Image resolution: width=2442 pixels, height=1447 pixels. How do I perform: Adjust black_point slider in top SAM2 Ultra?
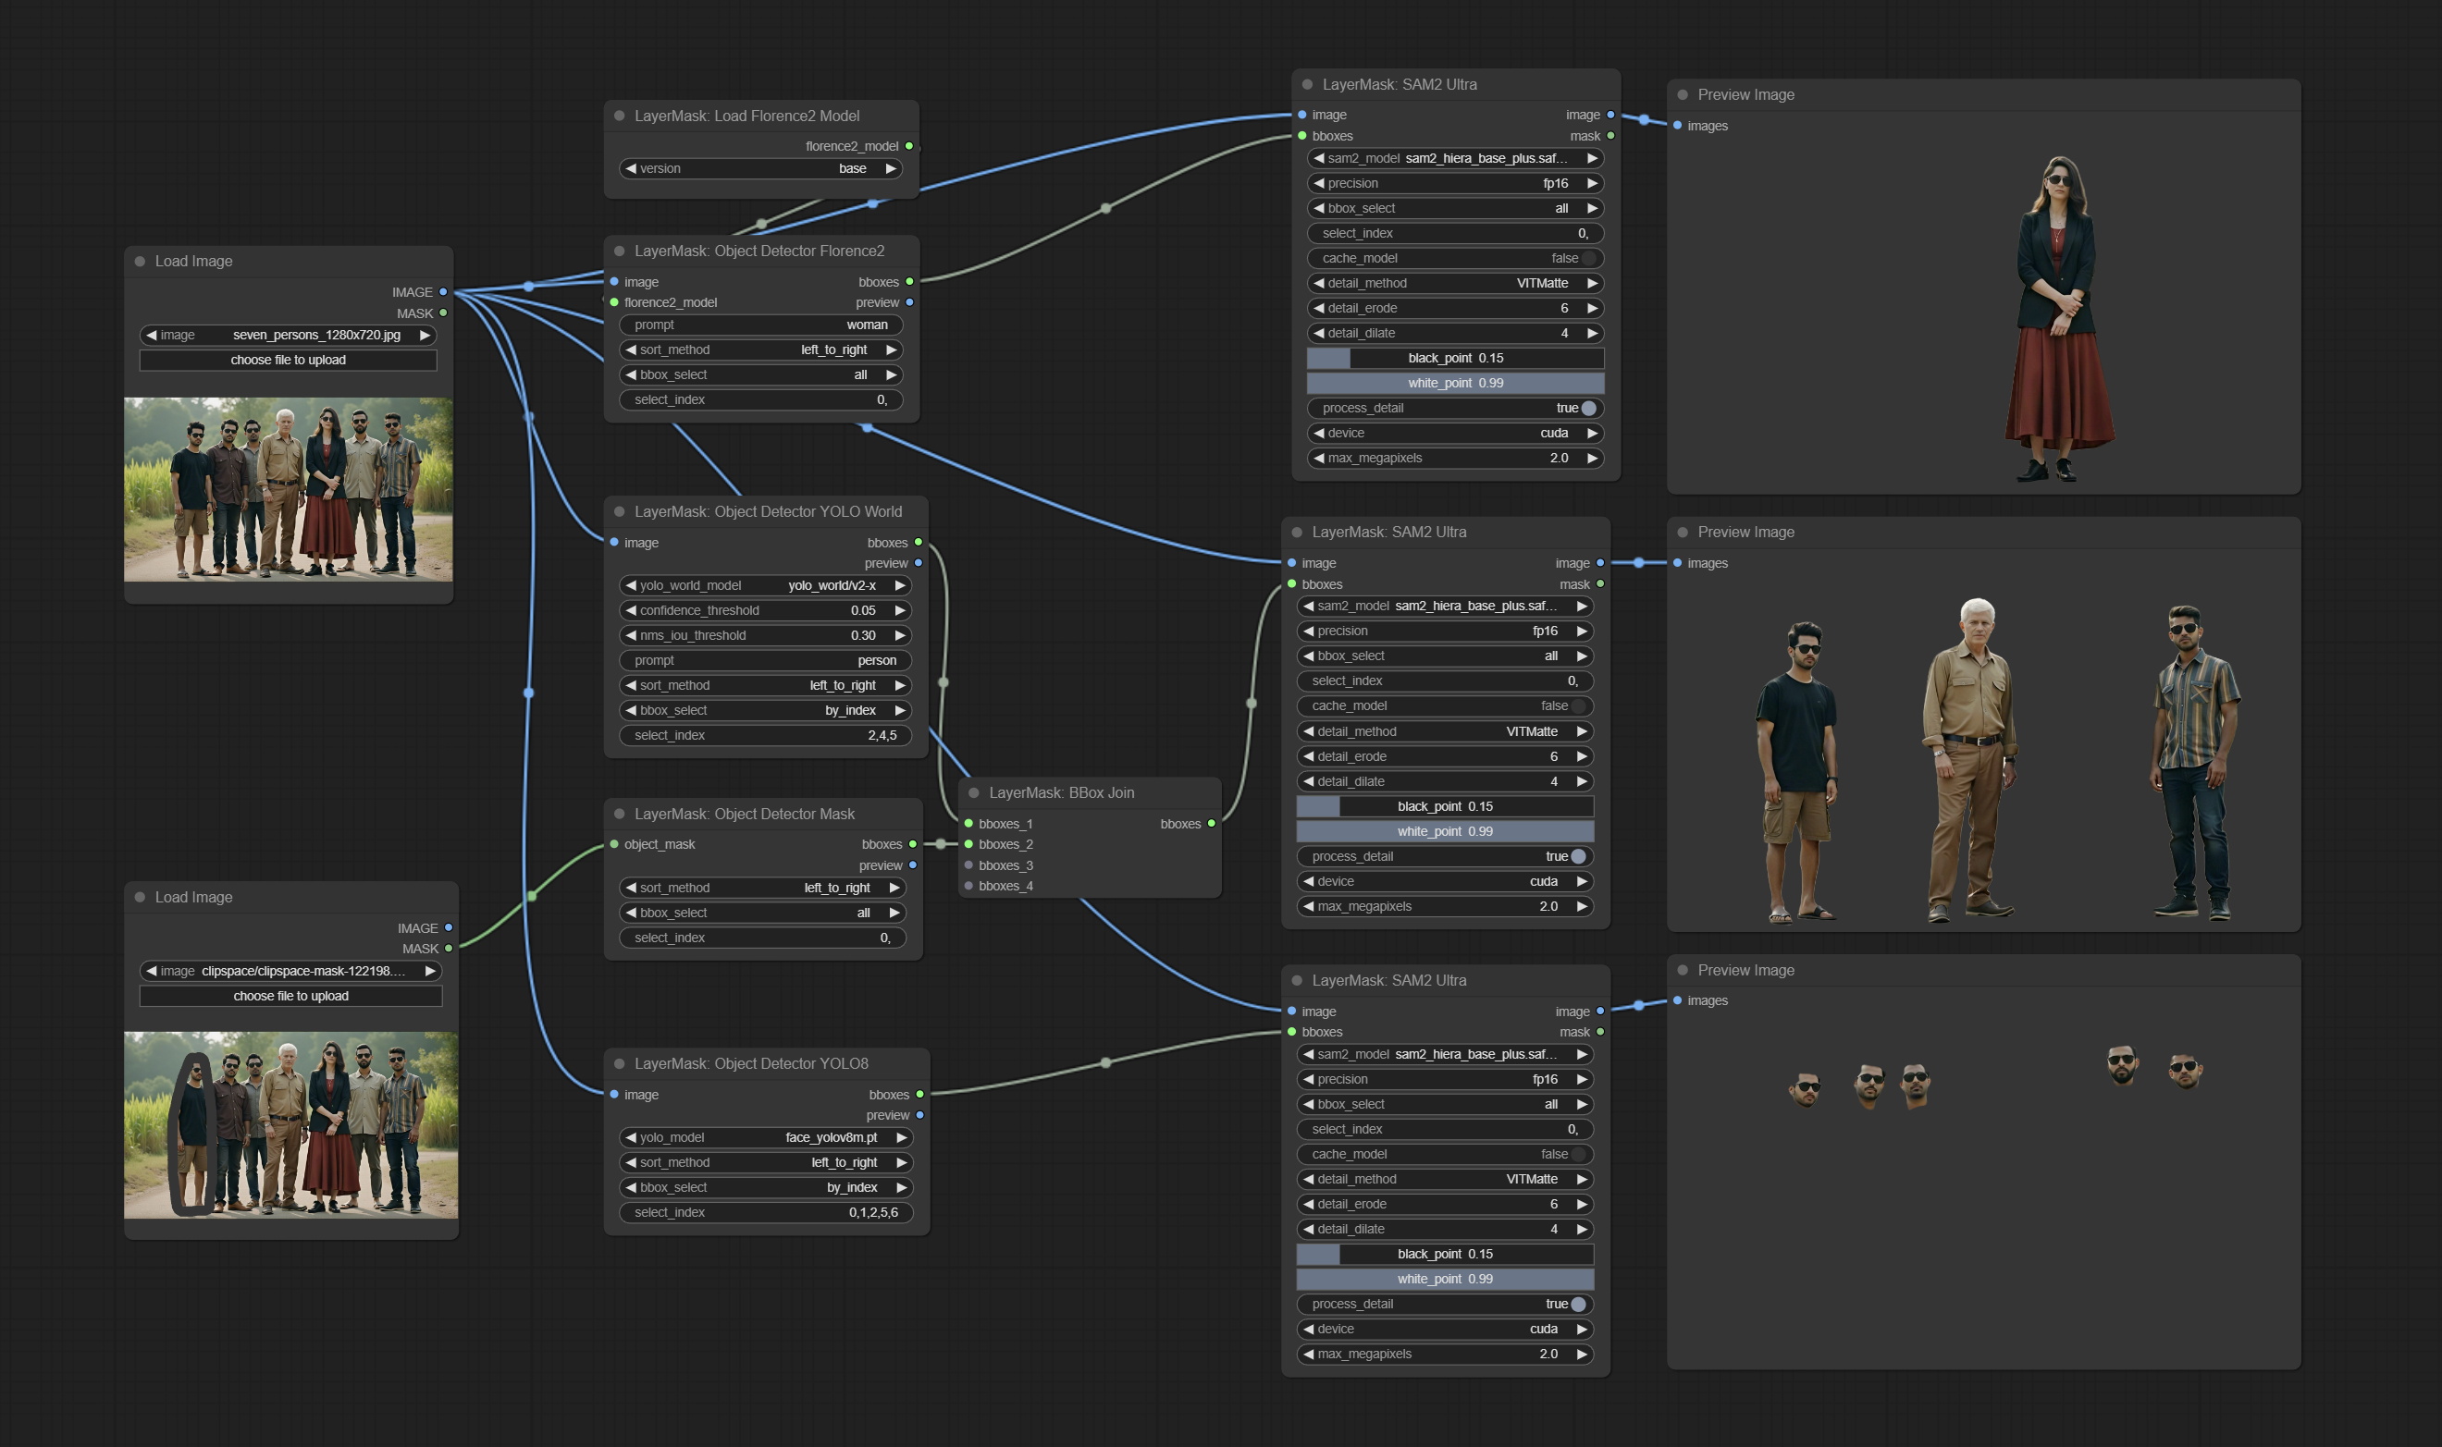tap(1455, 359)
